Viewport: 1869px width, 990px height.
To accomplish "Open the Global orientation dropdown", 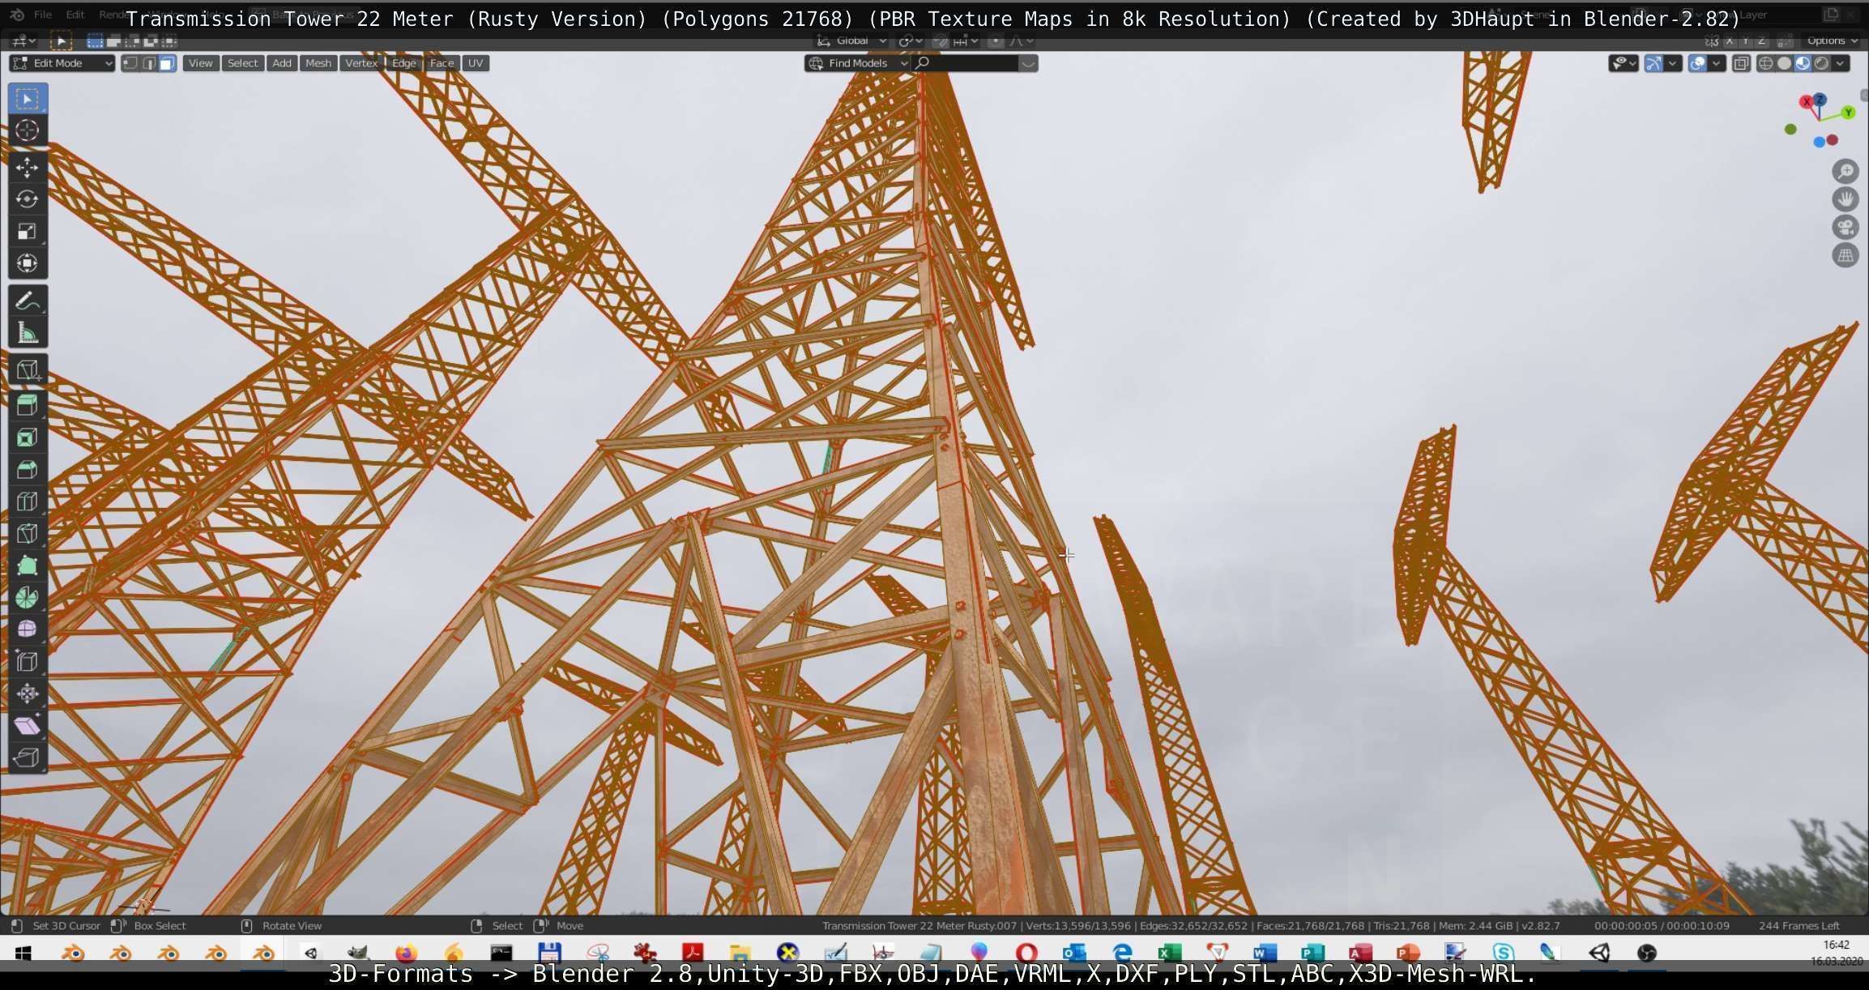I will click(x=851, y=41).
